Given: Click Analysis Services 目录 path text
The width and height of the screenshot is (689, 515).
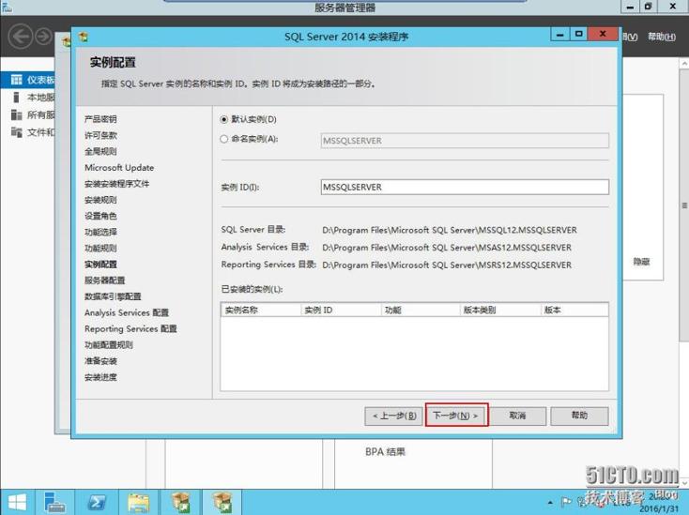Looking at the screenshot, I should [447, 248].
